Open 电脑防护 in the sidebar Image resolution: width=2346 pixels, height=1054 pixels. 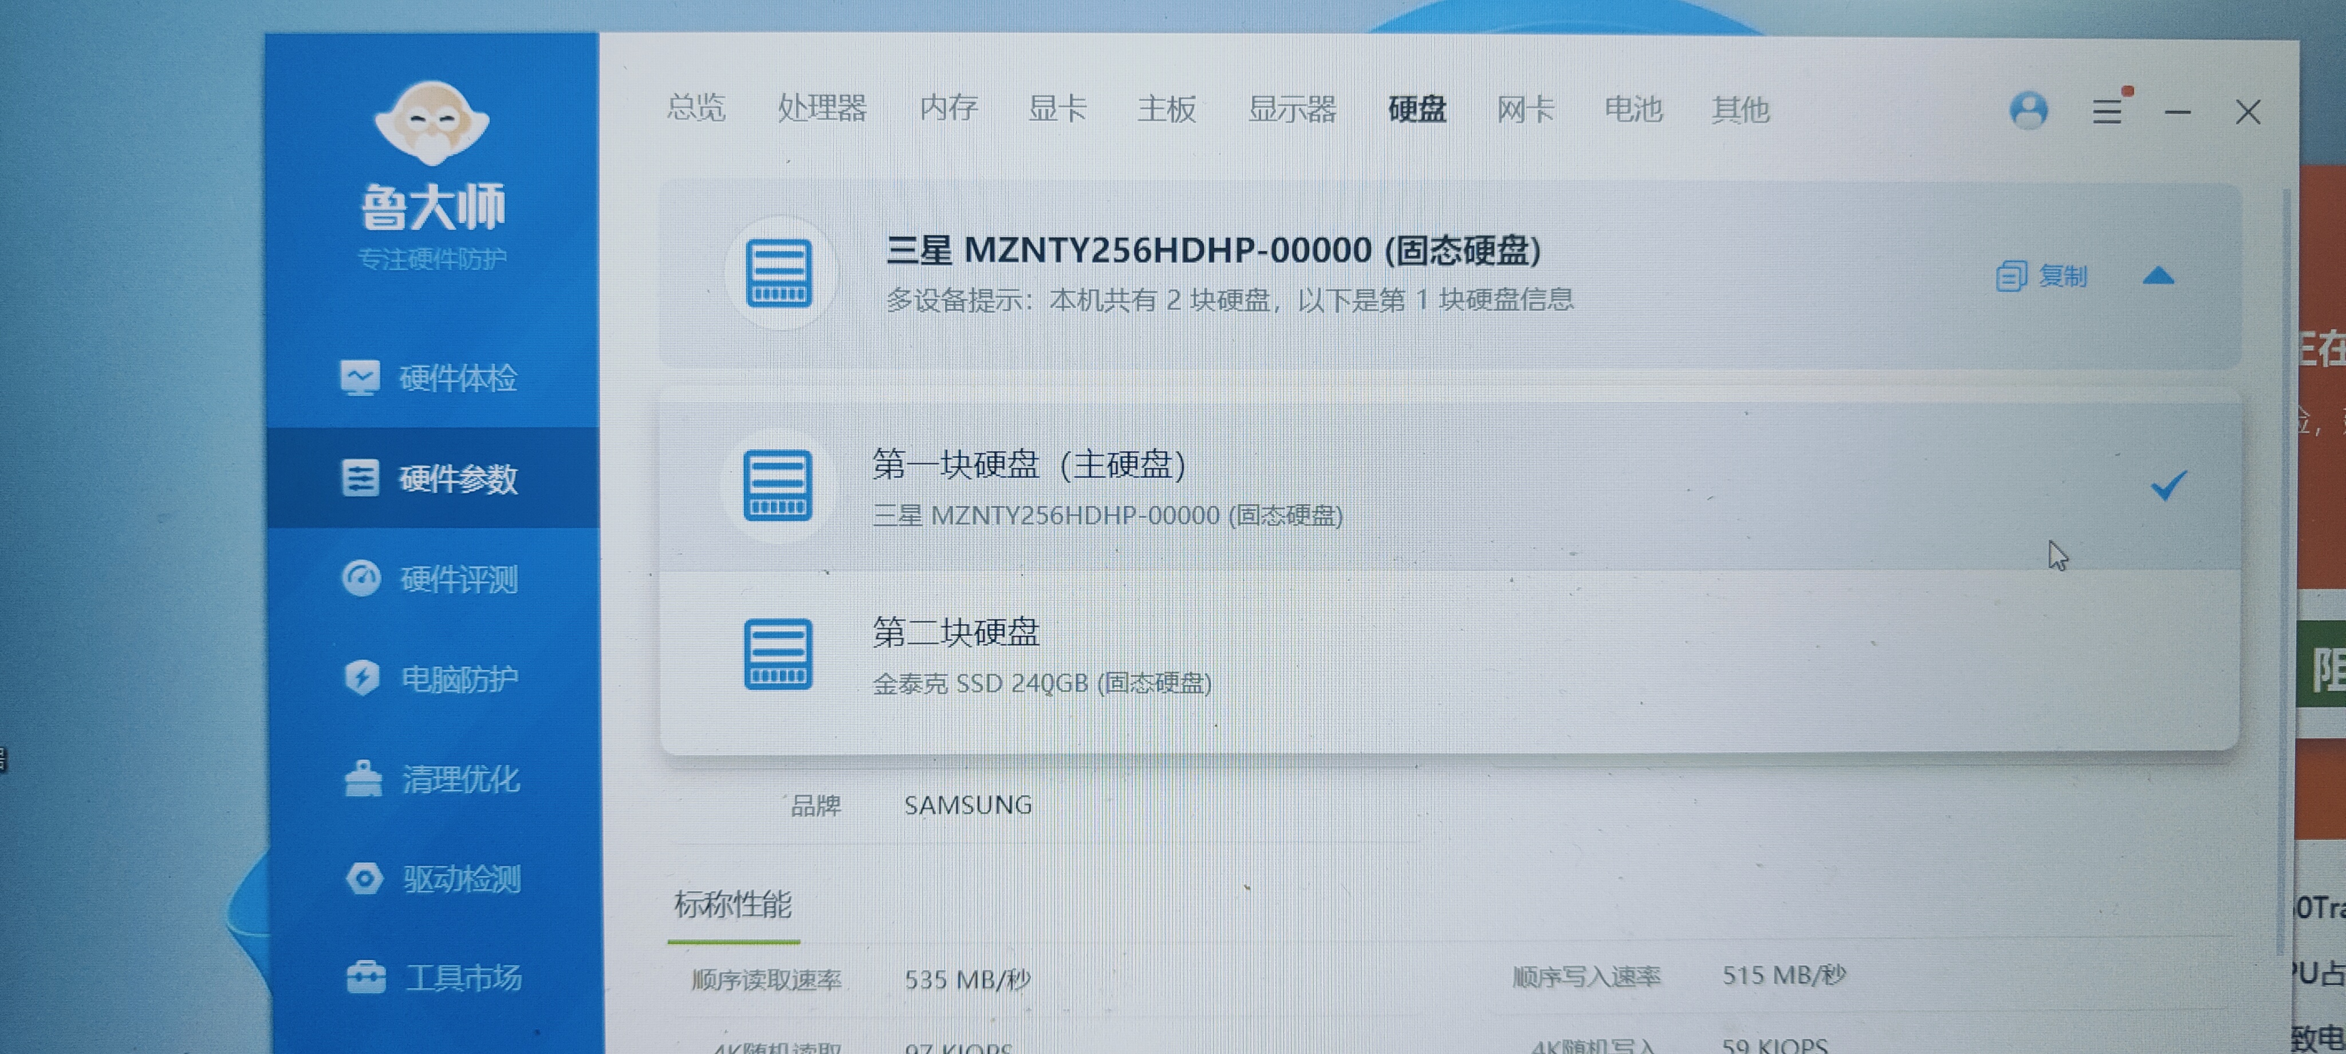tap(432, 679)
